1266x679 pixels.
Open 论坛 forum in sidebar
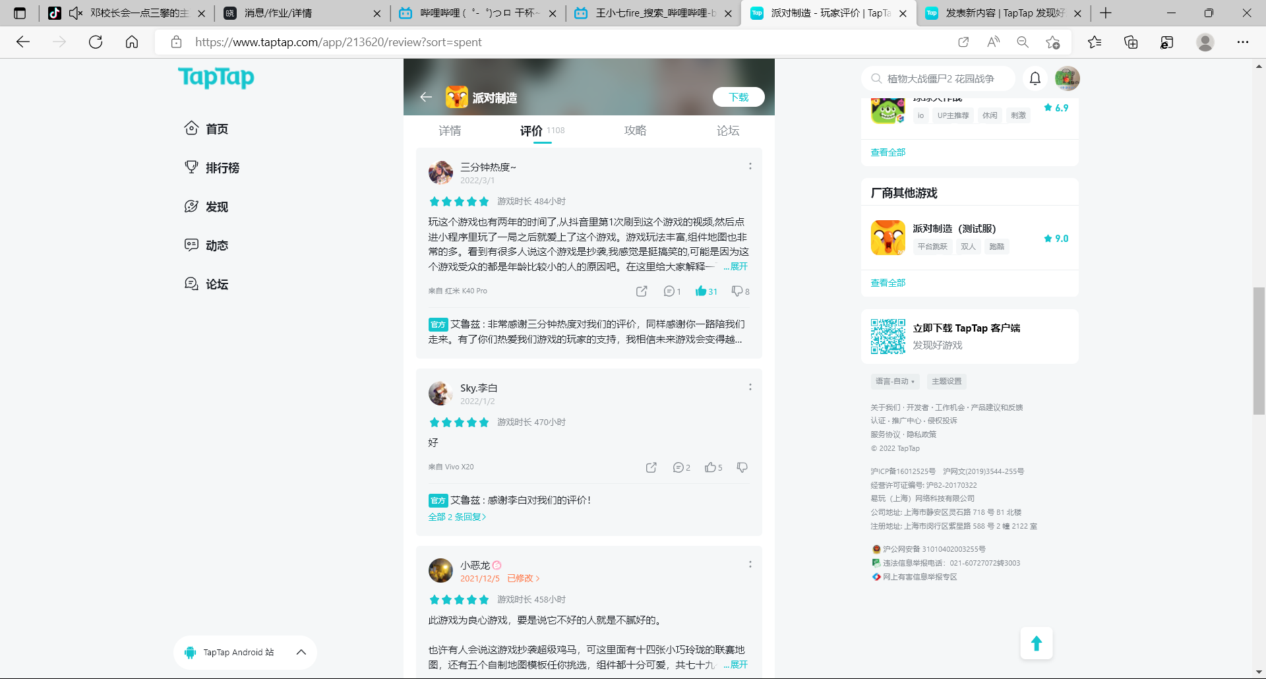click(206, 284)
